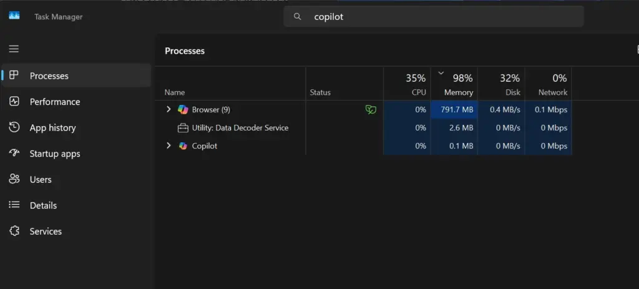Click the search magnifier icon
The width and height of the screenshot is (639, 289).
[298, 16]
